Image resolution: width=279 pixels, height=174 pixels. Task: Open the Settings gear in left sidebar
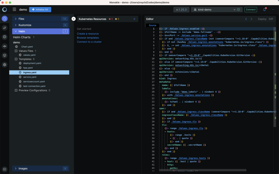tap(4, 65)
